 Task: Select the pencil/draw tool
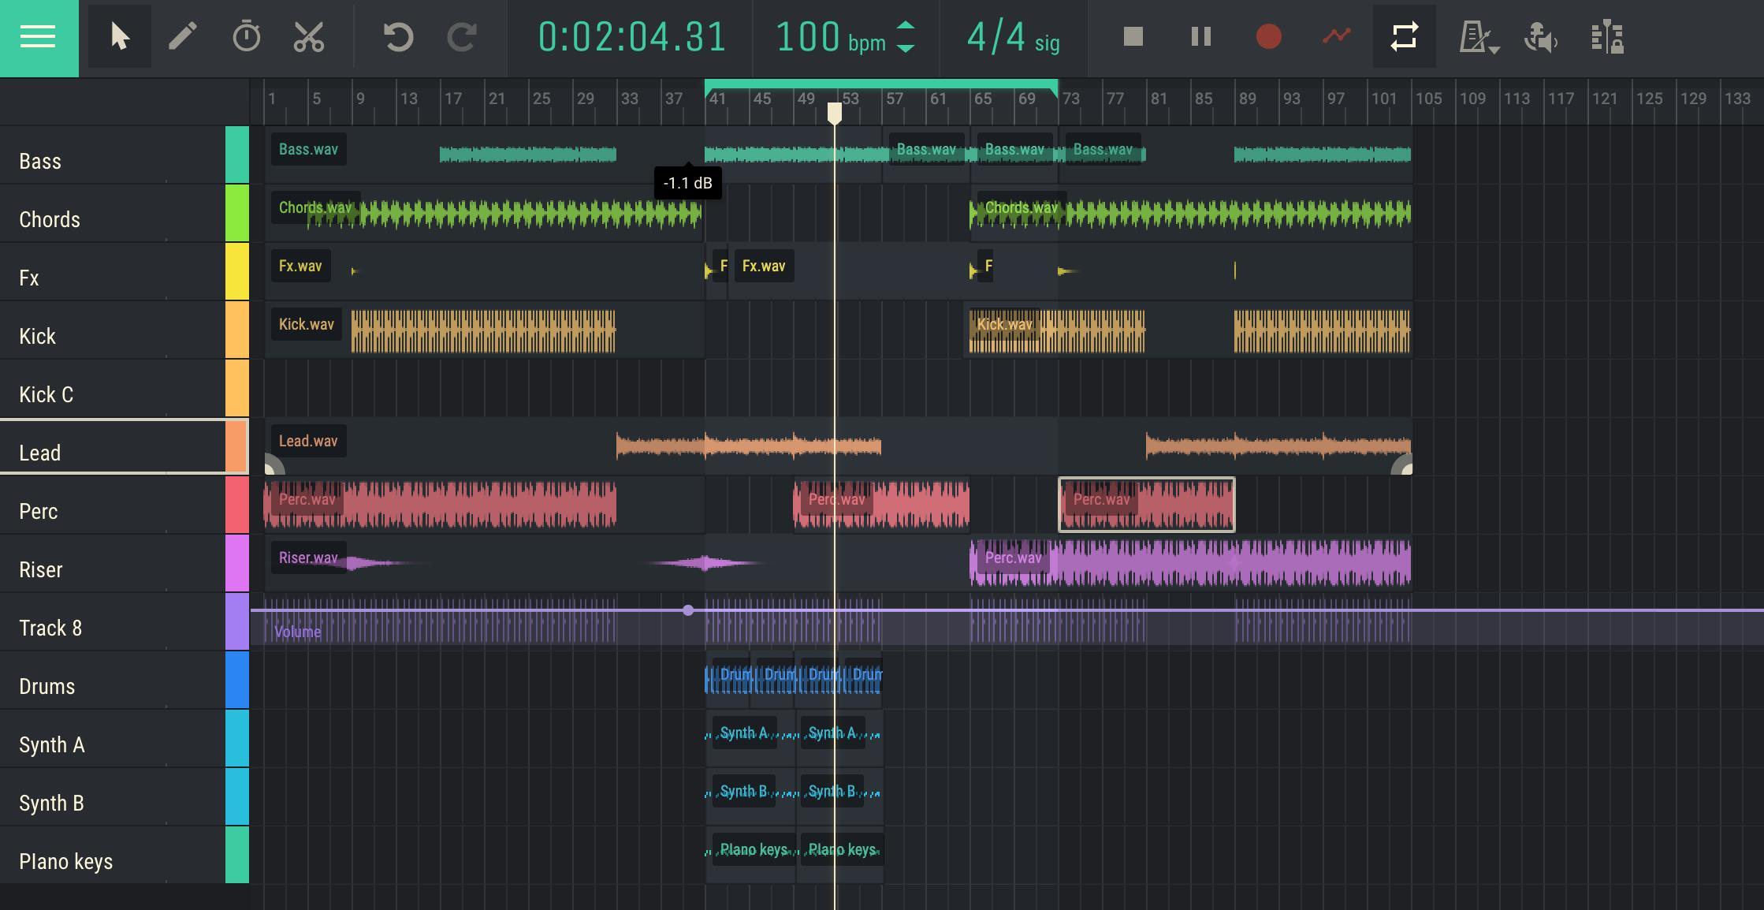click(x=182, y=35)
